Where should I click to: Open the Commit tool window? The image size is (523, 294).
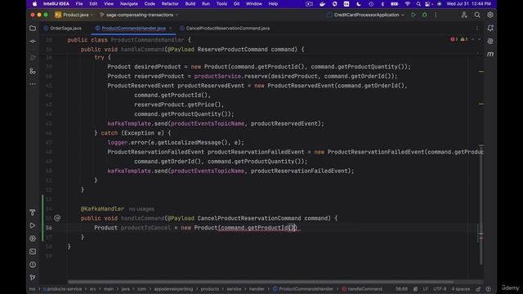33,42
